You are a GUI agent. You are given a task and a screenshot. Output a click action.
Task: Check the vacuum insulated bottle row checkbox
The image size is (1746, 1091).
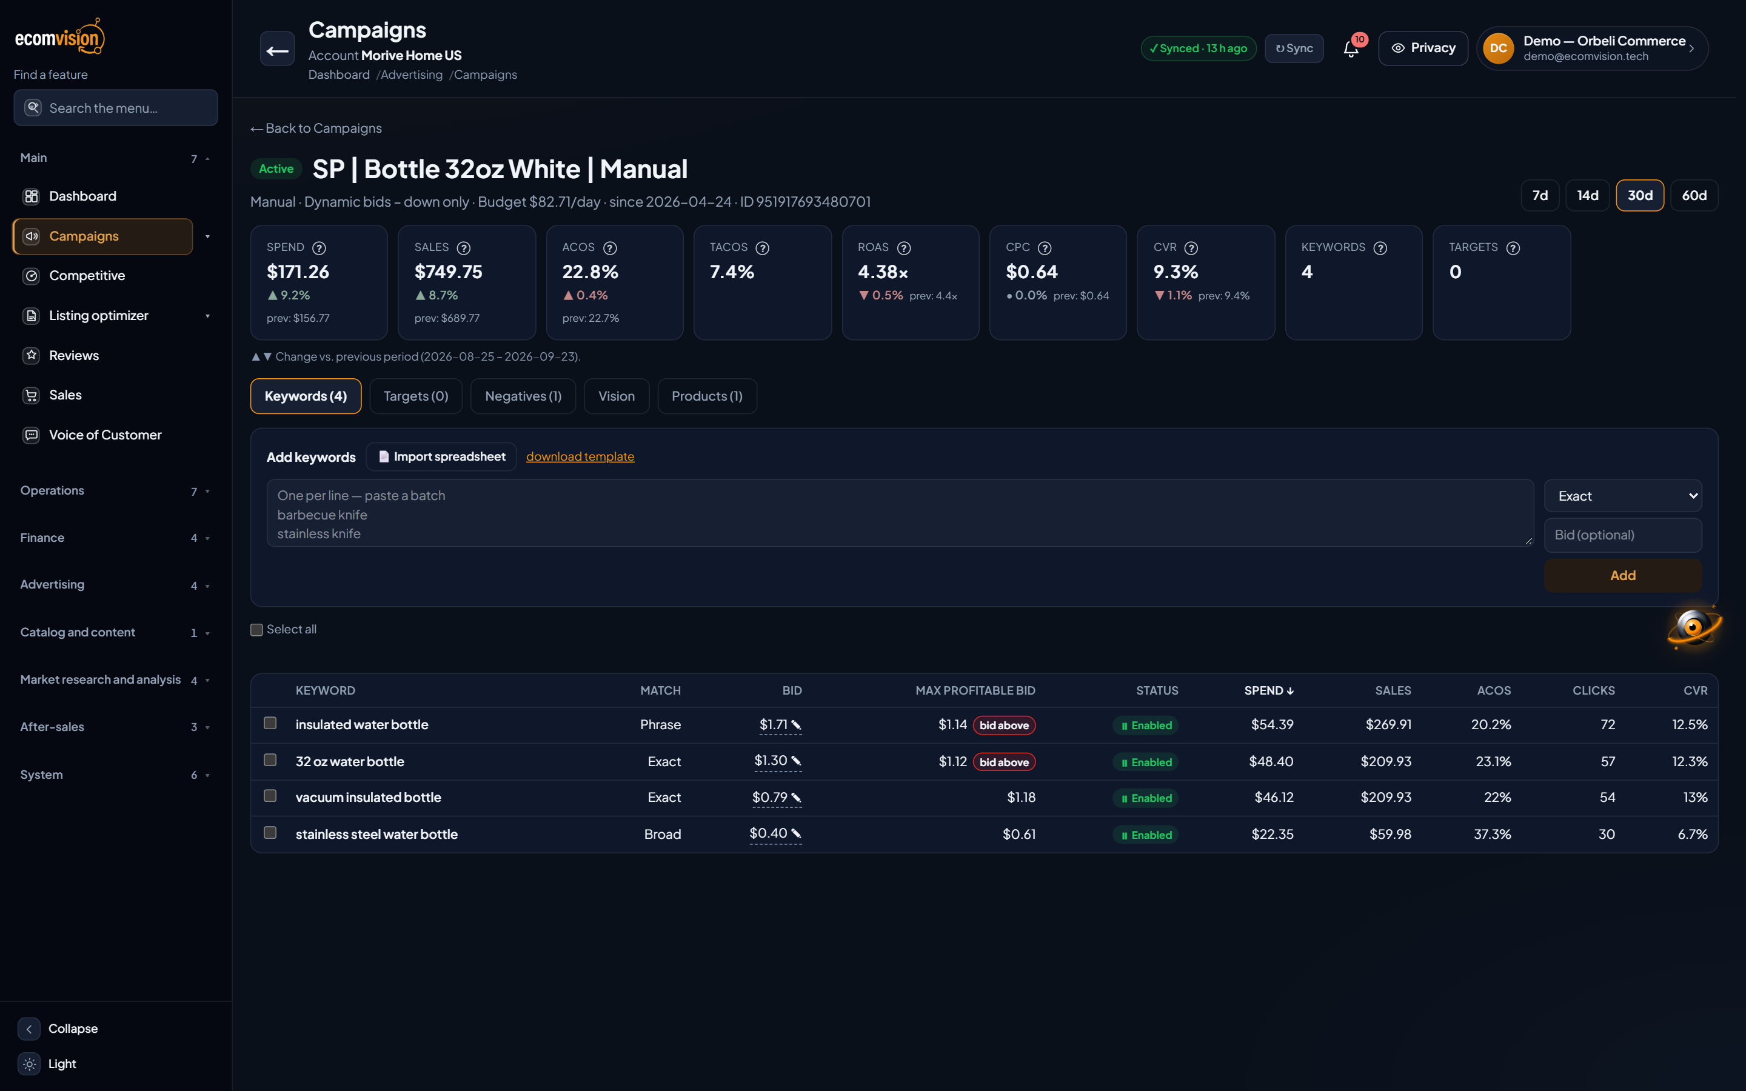(x=270, y=796)
